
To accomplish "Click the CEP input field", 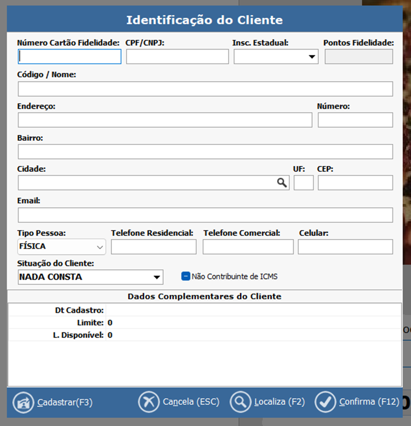I will [x=355, y=183].
